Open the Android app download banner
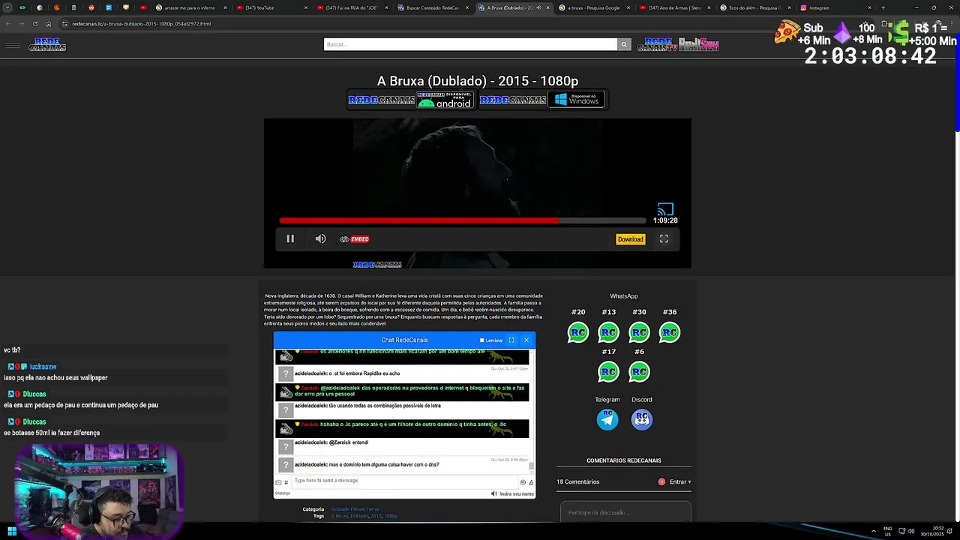The image size is (960, 540). [x=411, y=100]
